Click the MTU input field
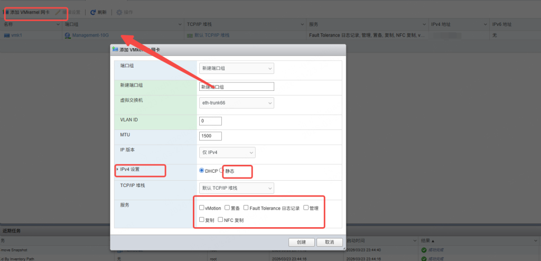Screen dimensions: 541x261 [210, 136]
